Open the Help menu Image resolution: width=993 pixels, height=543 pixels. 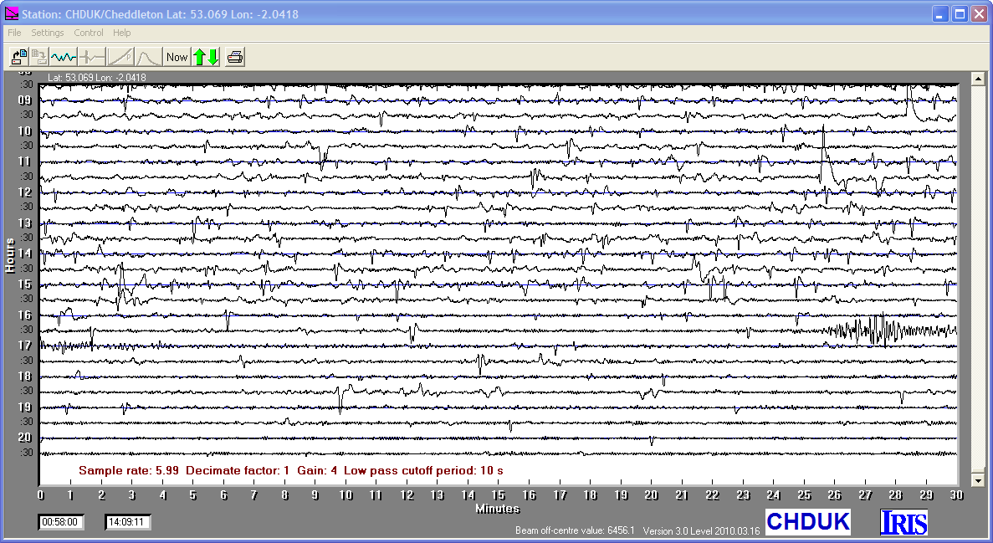(x=121, y=33)
